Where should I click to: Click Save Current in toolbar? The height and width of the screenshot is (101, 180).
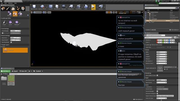click(34, 7)
